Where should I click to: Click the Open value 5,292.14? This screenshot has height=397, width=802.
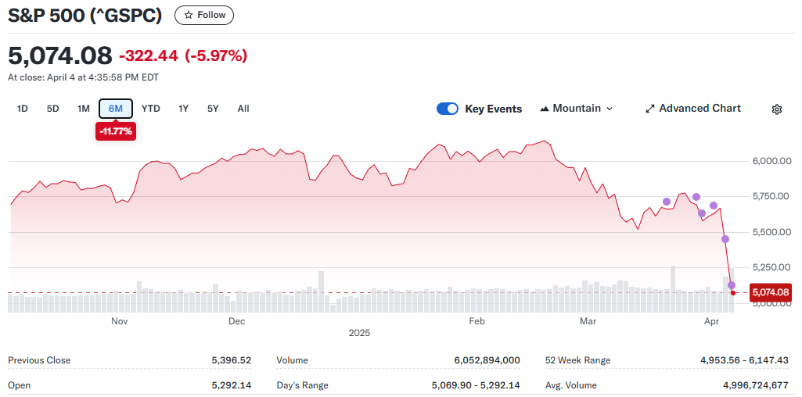(232, 385)
